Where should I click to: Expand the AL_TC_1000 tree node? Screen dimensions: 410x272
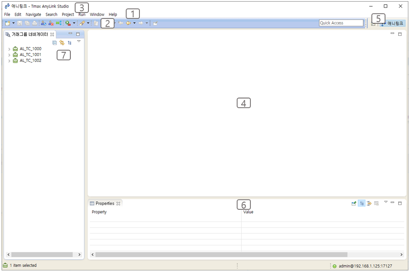tap(9, 49)
